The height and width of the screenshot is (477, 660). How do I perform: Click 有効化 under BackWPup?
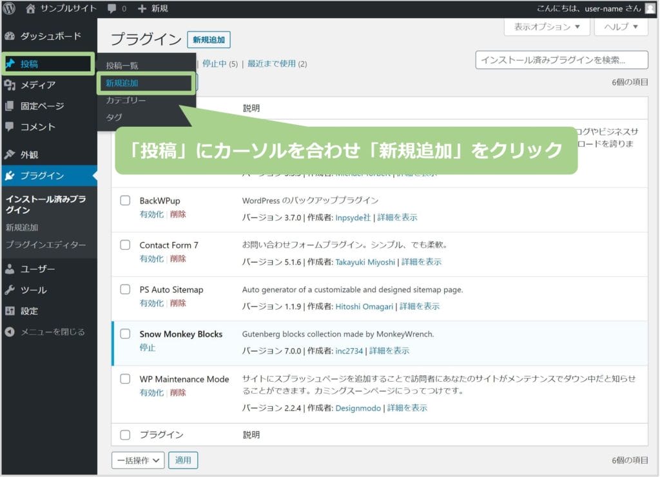(151, 214)
